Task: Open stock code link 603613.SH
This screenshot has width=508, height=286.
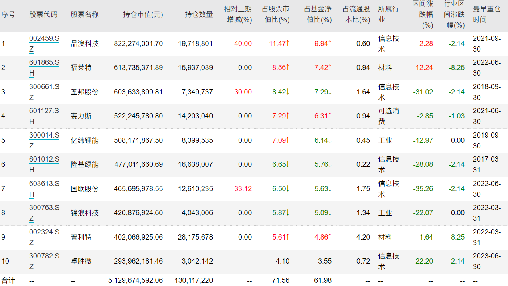Action: coord(44,189)
